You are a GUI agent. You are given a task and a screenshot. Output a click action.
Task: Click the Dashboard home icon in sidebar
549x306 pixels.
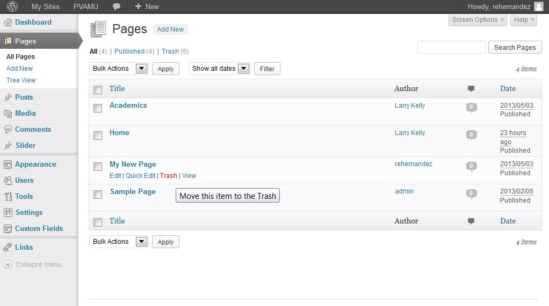[x=8, y=23]
